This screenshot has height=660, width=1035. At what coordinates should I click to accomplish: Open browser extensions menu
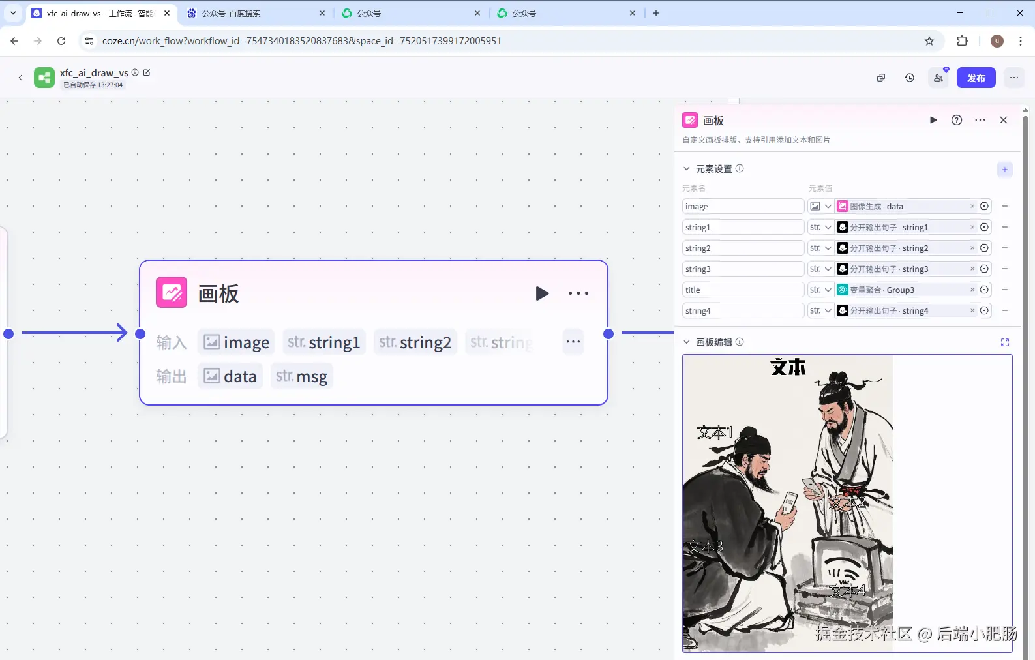tap(962, 41)
